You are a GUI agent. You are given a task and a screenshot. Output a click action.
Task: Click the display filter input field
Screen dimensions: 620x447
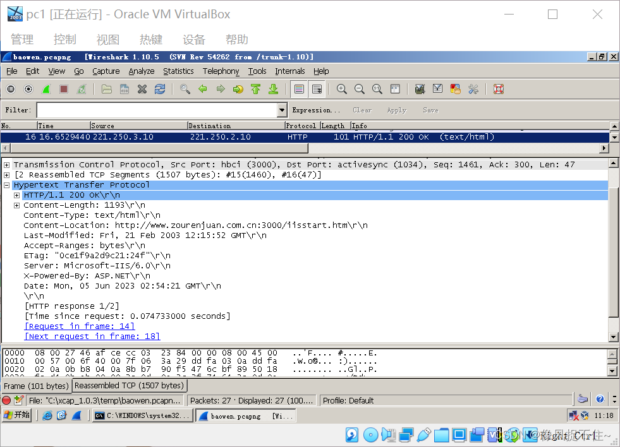(157, 110)
